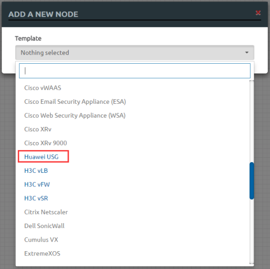Pick the Cisco XRv 9000 entry
This screenshot has width=270, height=269.
pyautogui.click(x=45, y=143)
